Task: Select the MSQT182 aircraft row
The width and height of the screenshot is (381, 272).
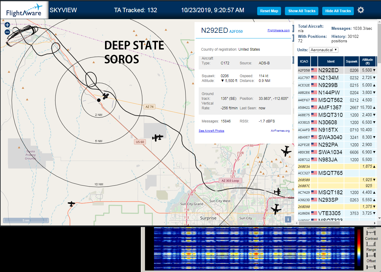Action: pos(337,192)
